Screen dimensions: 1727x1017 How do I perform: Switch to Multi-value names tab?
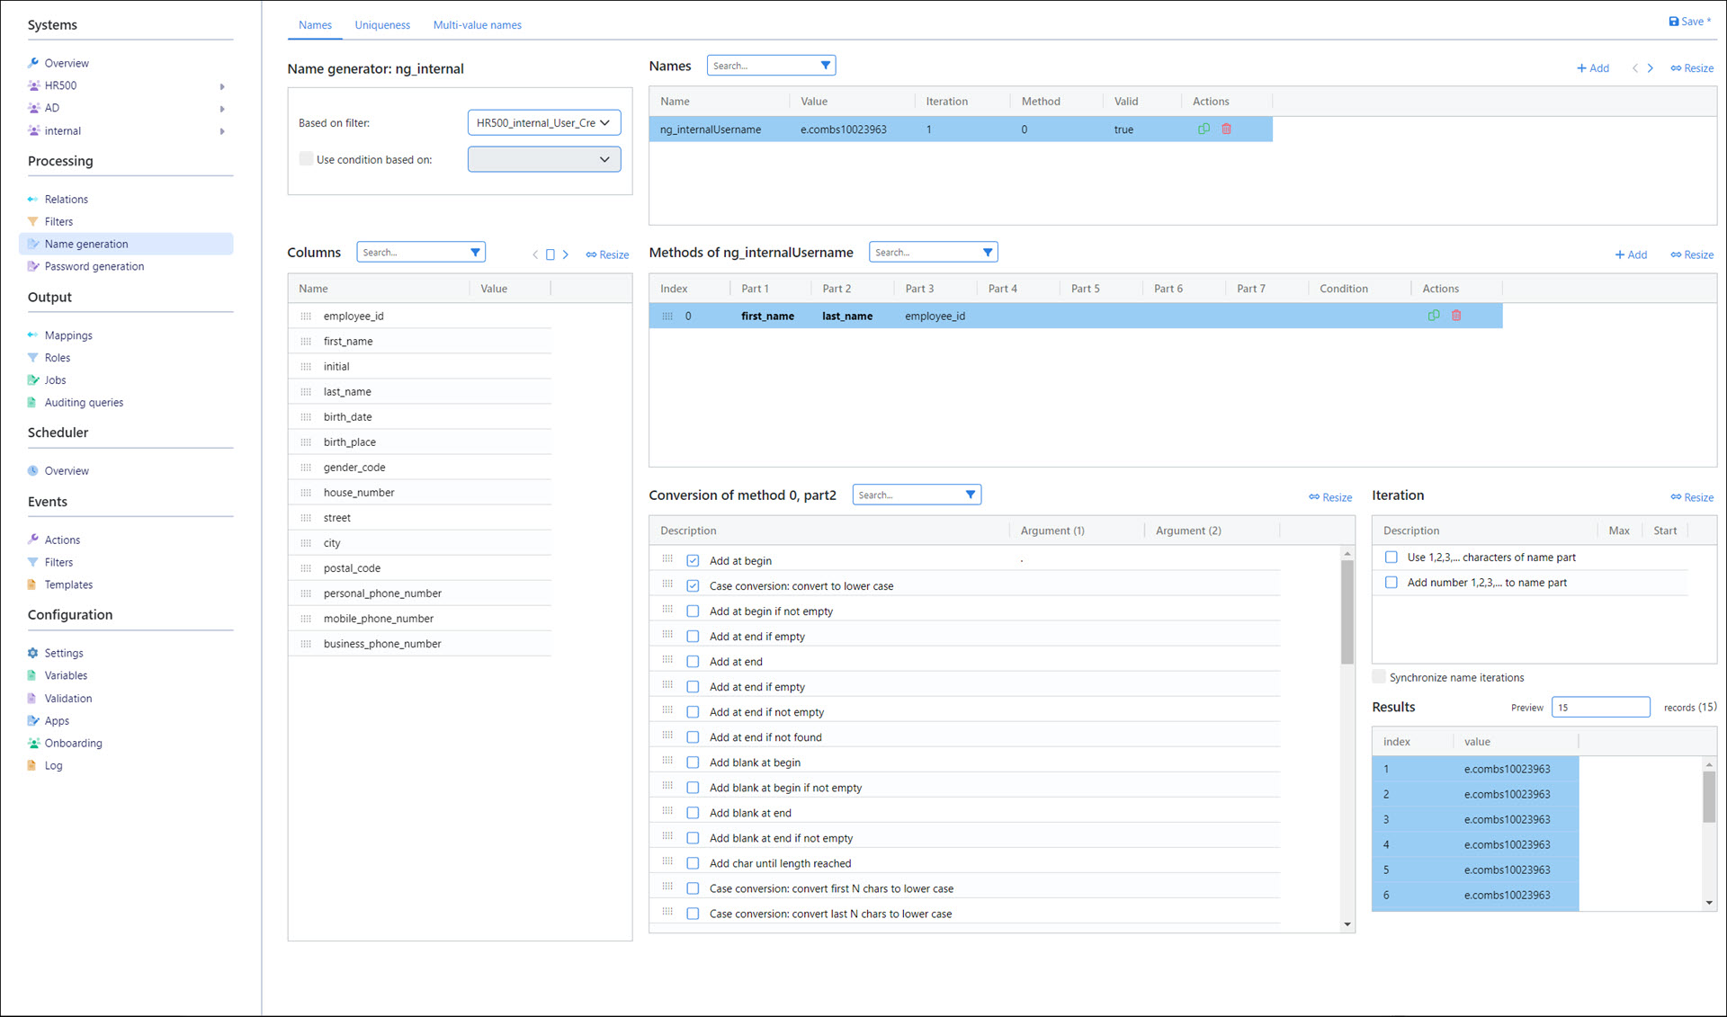[477, 25]
